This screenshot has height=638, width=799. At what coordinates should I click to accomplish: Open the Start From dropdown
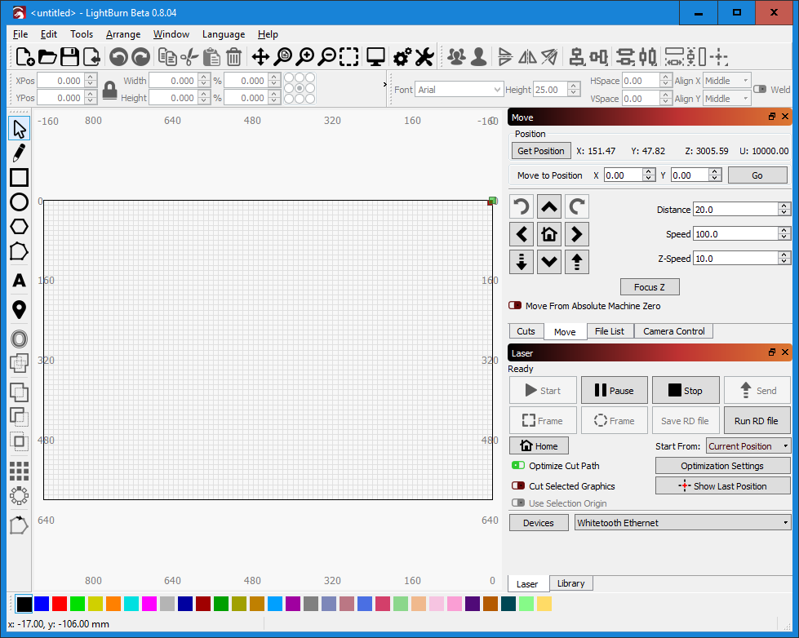[747, 445]
